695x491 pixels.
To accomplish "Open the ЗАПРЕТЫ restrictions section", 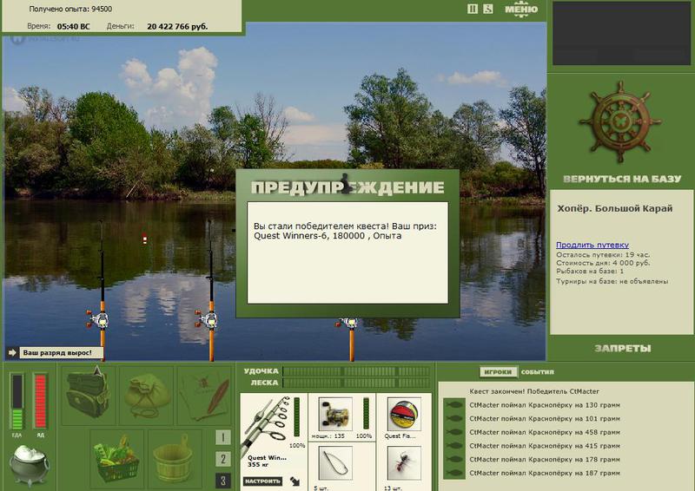I will tap(622, 349).
